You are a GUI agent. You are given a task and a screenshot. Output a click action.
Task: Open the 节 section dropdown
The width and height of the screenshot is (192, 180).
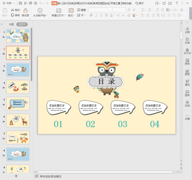[x=81, y=15]
